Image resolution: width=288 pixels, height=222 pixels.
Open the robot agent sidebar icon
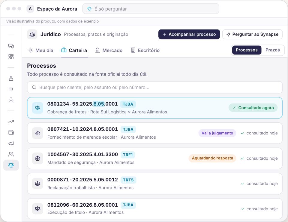pos(11,100)
